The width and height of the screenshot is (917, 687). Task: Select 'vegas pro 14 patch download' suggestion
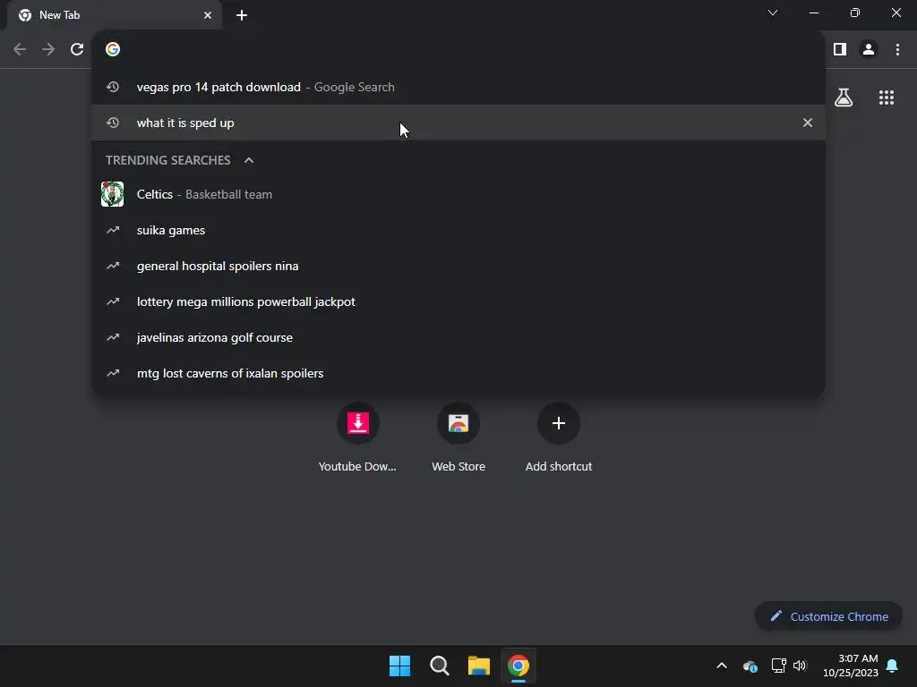click(458, 87)
